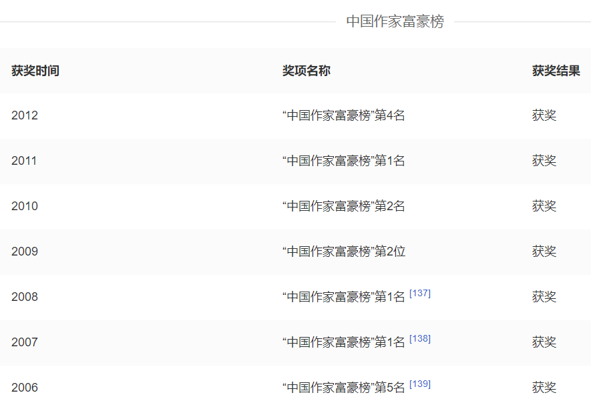Image resolution: width=591 pixels, height=407 pixels.
Task: Open citation [139] beside the 第5名 entry
Action: (419, 384)
